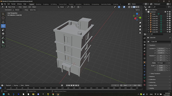Hide Cube.003 in viewport
This screenshot has height=96, width=172.
[167, 21]
